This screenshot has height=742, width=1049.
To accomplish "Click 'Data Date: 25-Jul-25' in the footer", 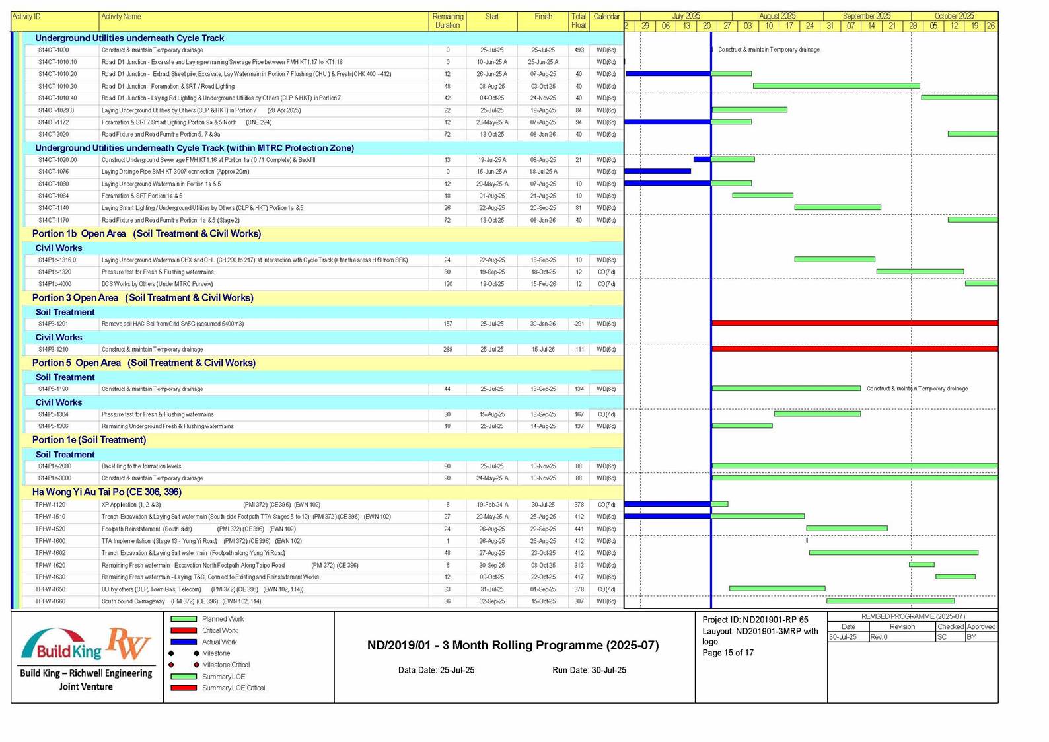I will tap(436, 671).
